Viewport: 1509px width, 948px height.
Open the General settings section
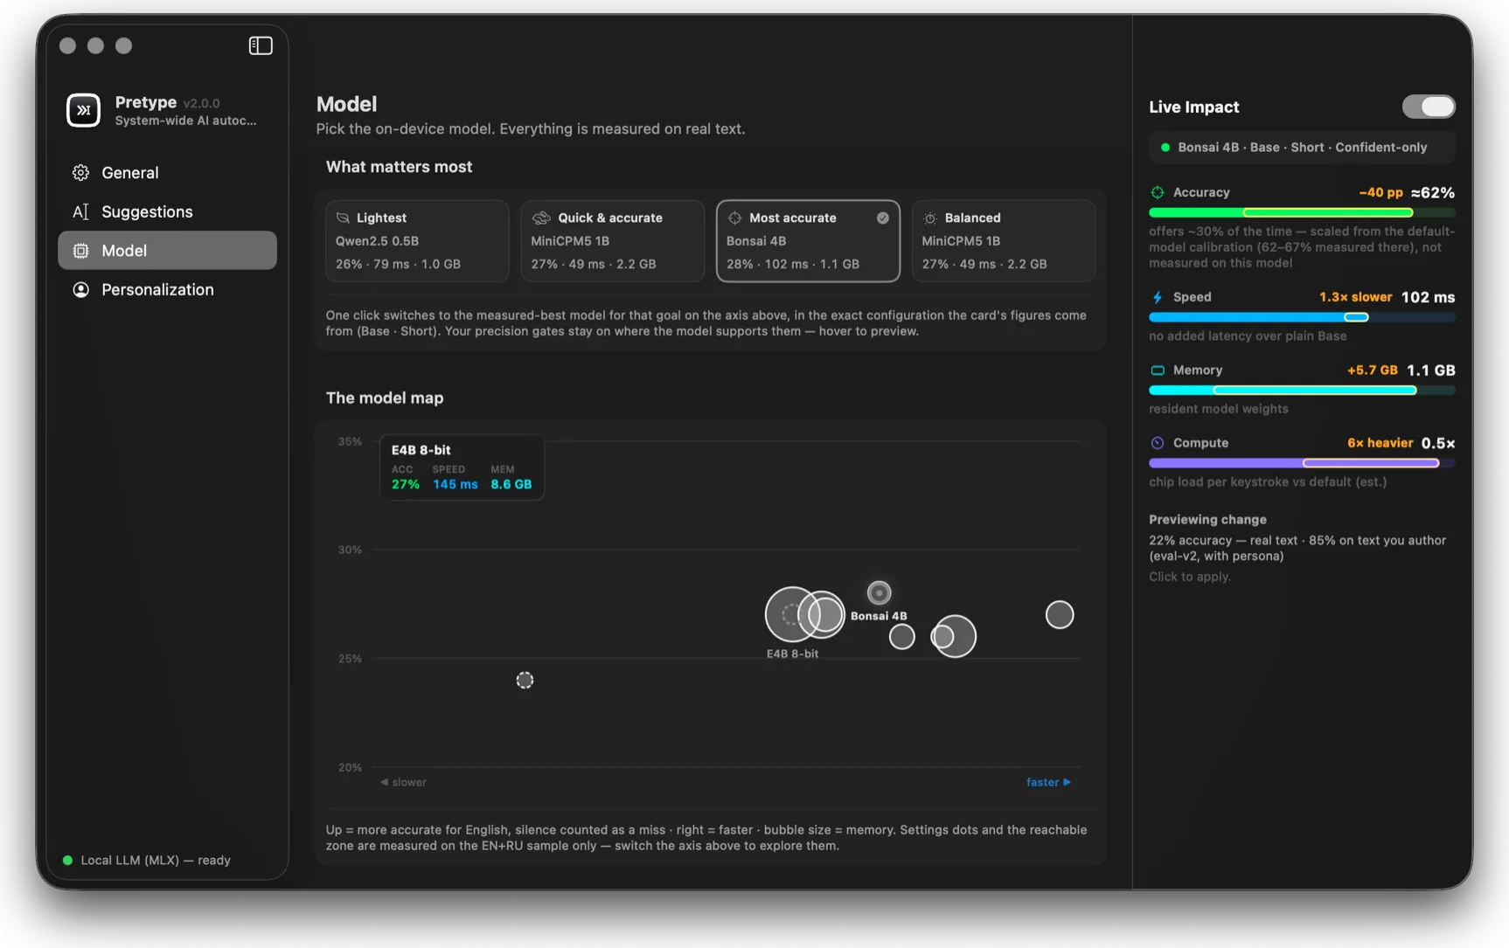click(167, 173)
